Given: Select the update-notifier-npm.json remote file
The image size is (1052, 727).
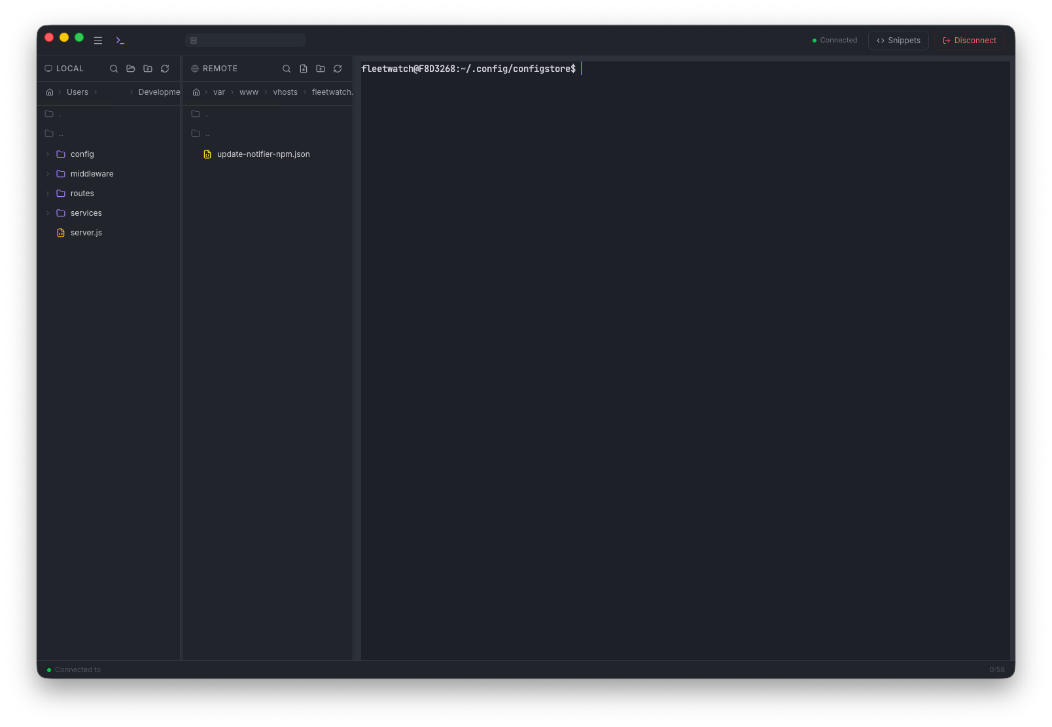Looking at the screenshot, I should [x=263, y=154].
